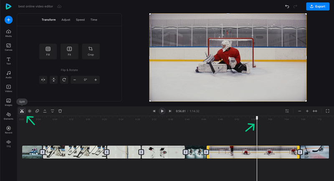Screen dimensions: 334x181
Task: Delete the selected clip with the trash icon
Action: (60, 111)
